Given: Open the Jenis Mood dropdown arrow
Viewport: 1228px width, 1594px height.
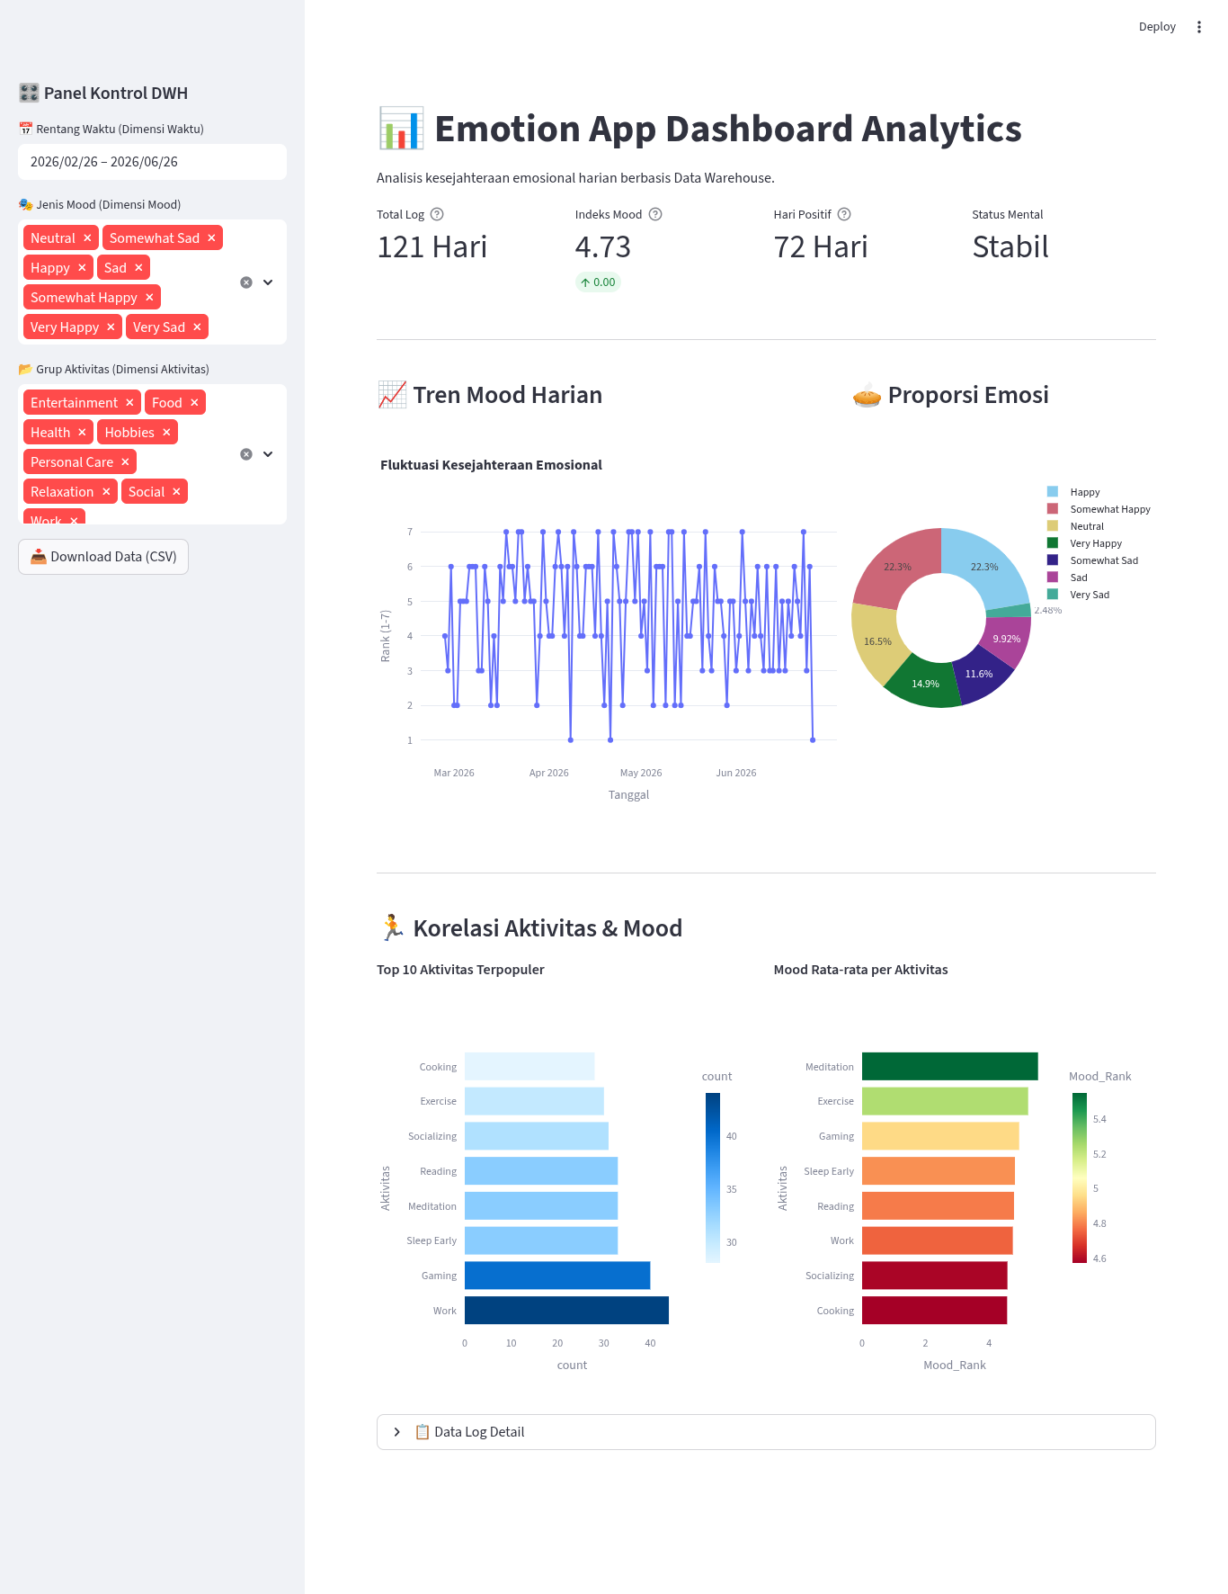Looking at the screenshot, I should pyautogui.click(x=268, y=282).
